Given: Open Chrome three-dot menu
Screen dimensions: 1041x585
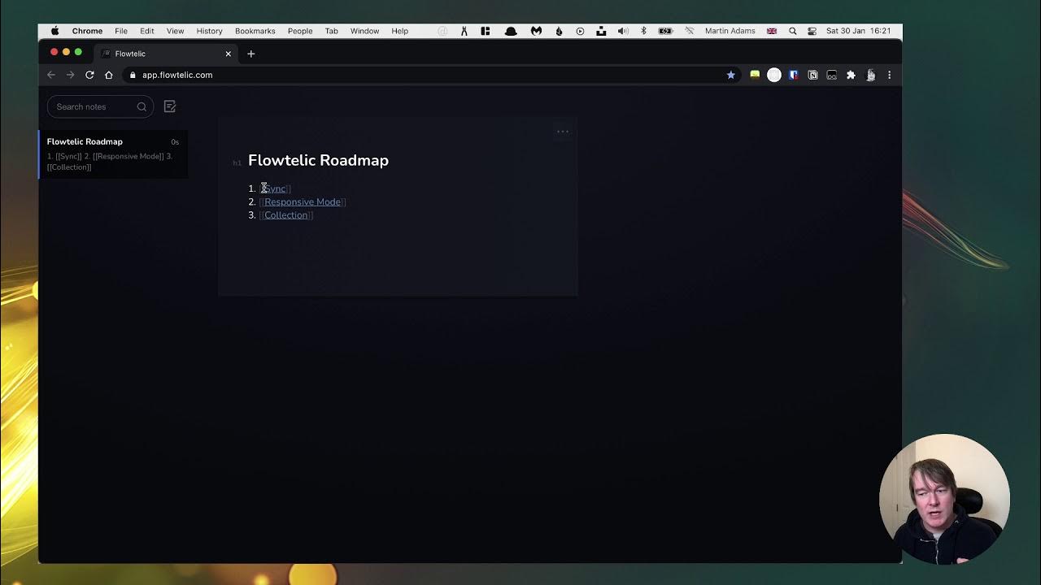Looking at the screenshot, I should click(x=889, y=75).
